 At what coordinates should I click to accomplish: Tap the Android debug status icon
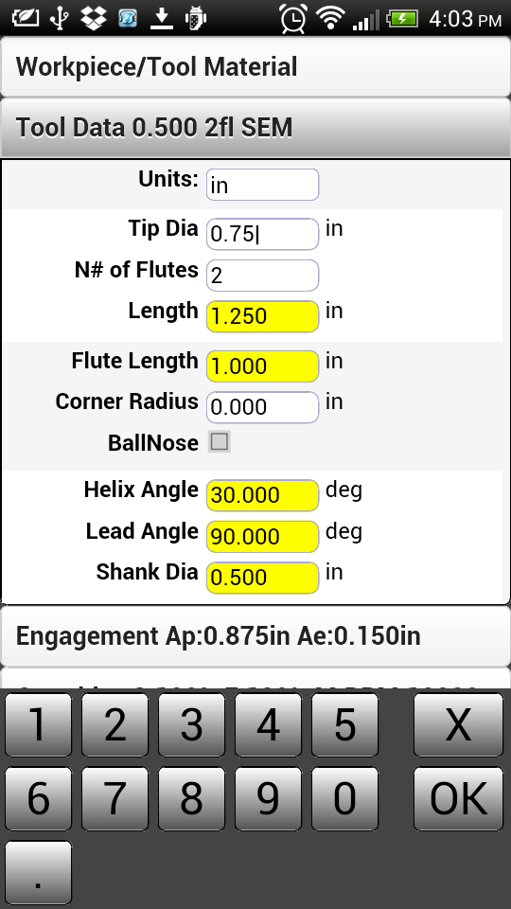(196, 19)
